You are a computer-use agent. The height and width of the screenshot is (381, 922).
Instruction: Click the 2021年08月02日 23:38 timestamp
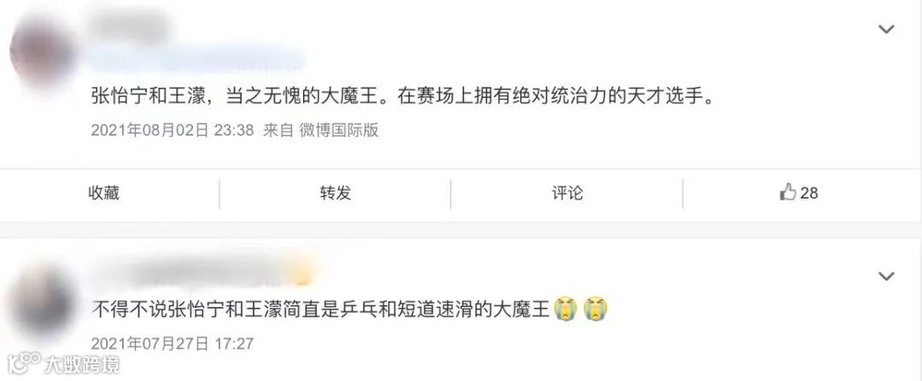coord(172,130)
